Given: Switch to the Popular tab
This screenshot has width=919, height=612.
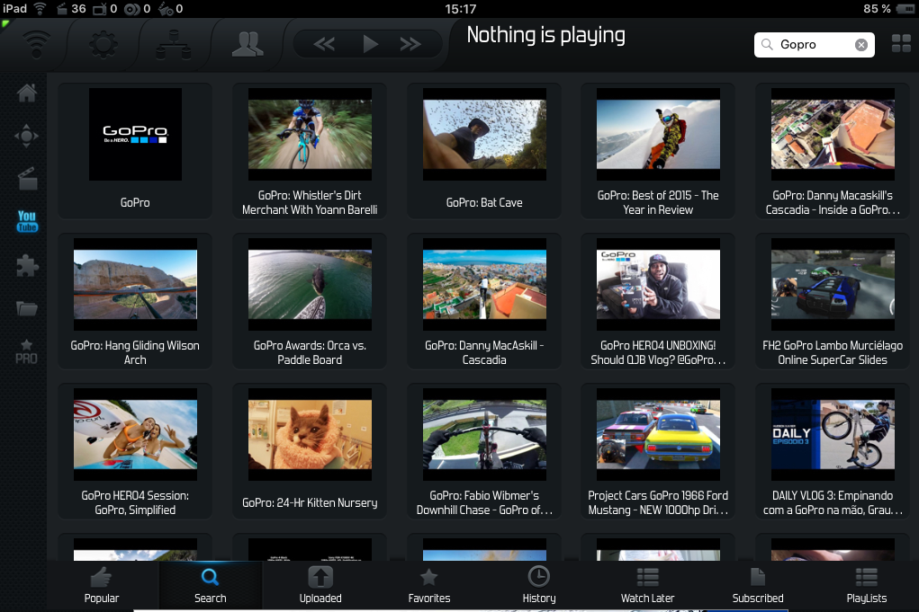Looking at the screenshot, I should tap(102, 585).
